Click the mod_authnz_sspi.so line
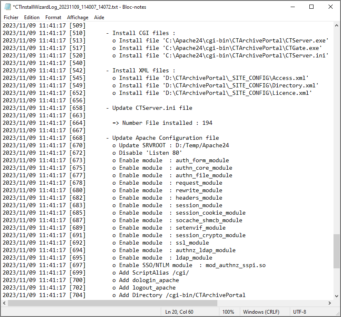This screenshot has height=317, width=341. 189,265
